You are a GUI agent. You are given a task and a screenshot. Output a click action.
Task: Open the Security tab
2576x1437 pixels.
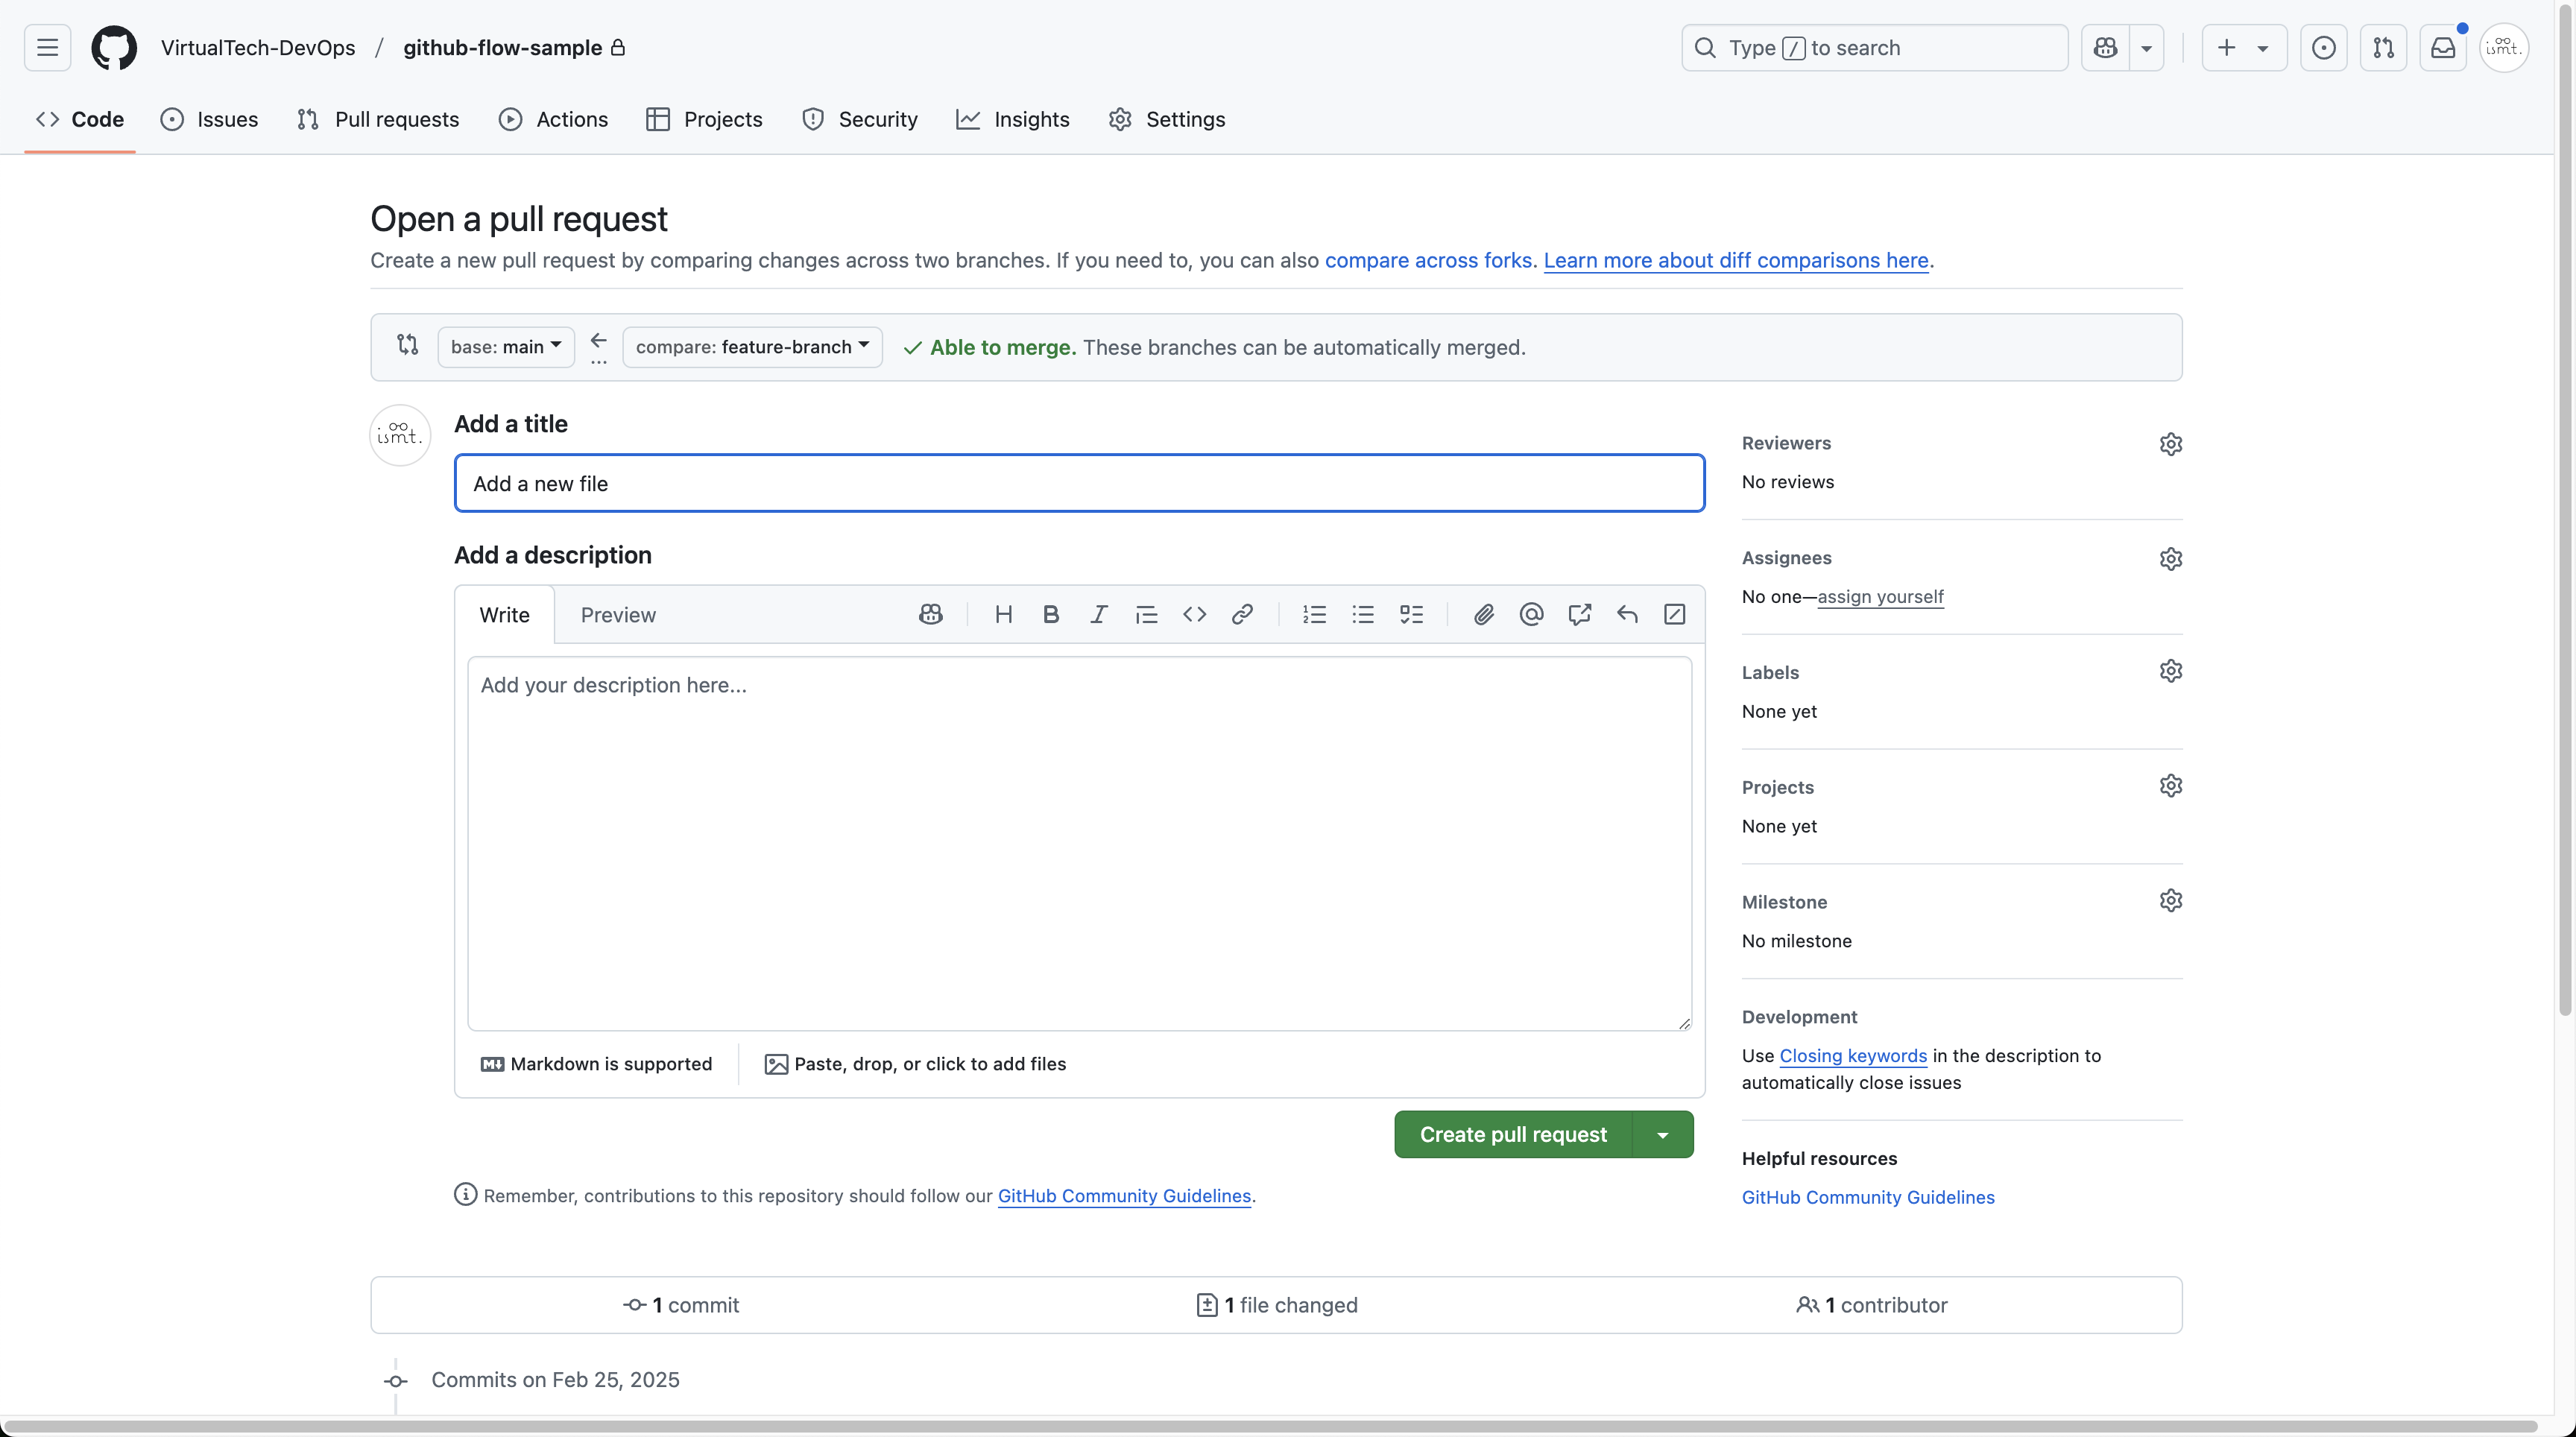859,119
